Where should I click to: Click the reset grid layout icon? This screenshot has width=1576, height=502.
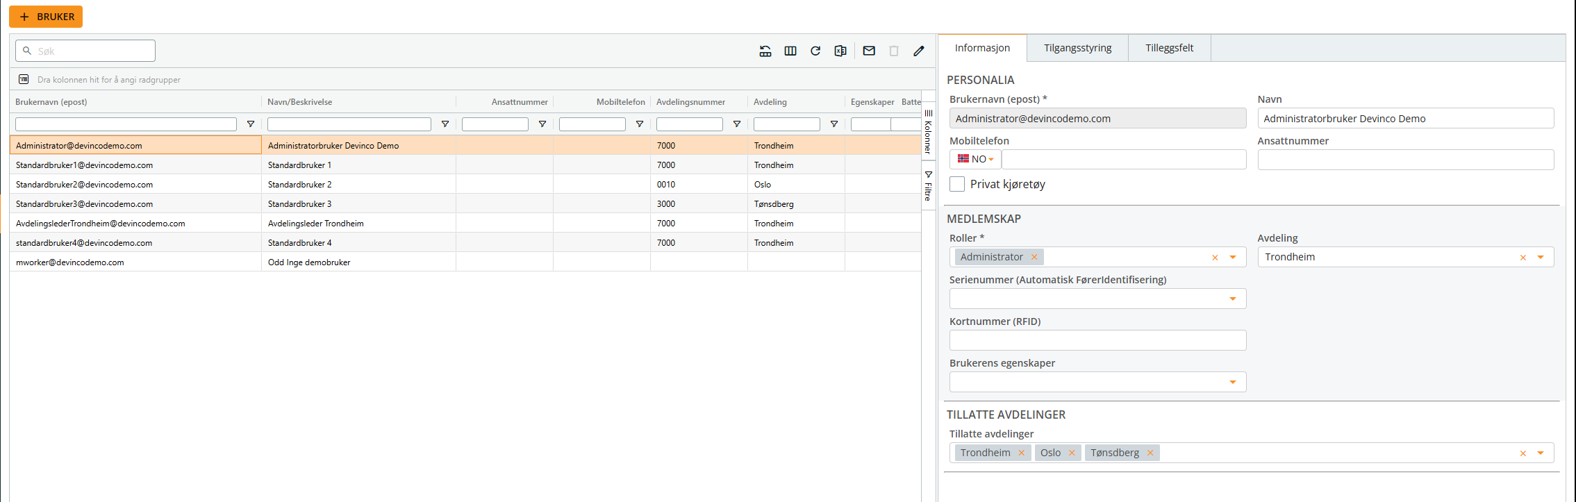[x=765, y=51]
